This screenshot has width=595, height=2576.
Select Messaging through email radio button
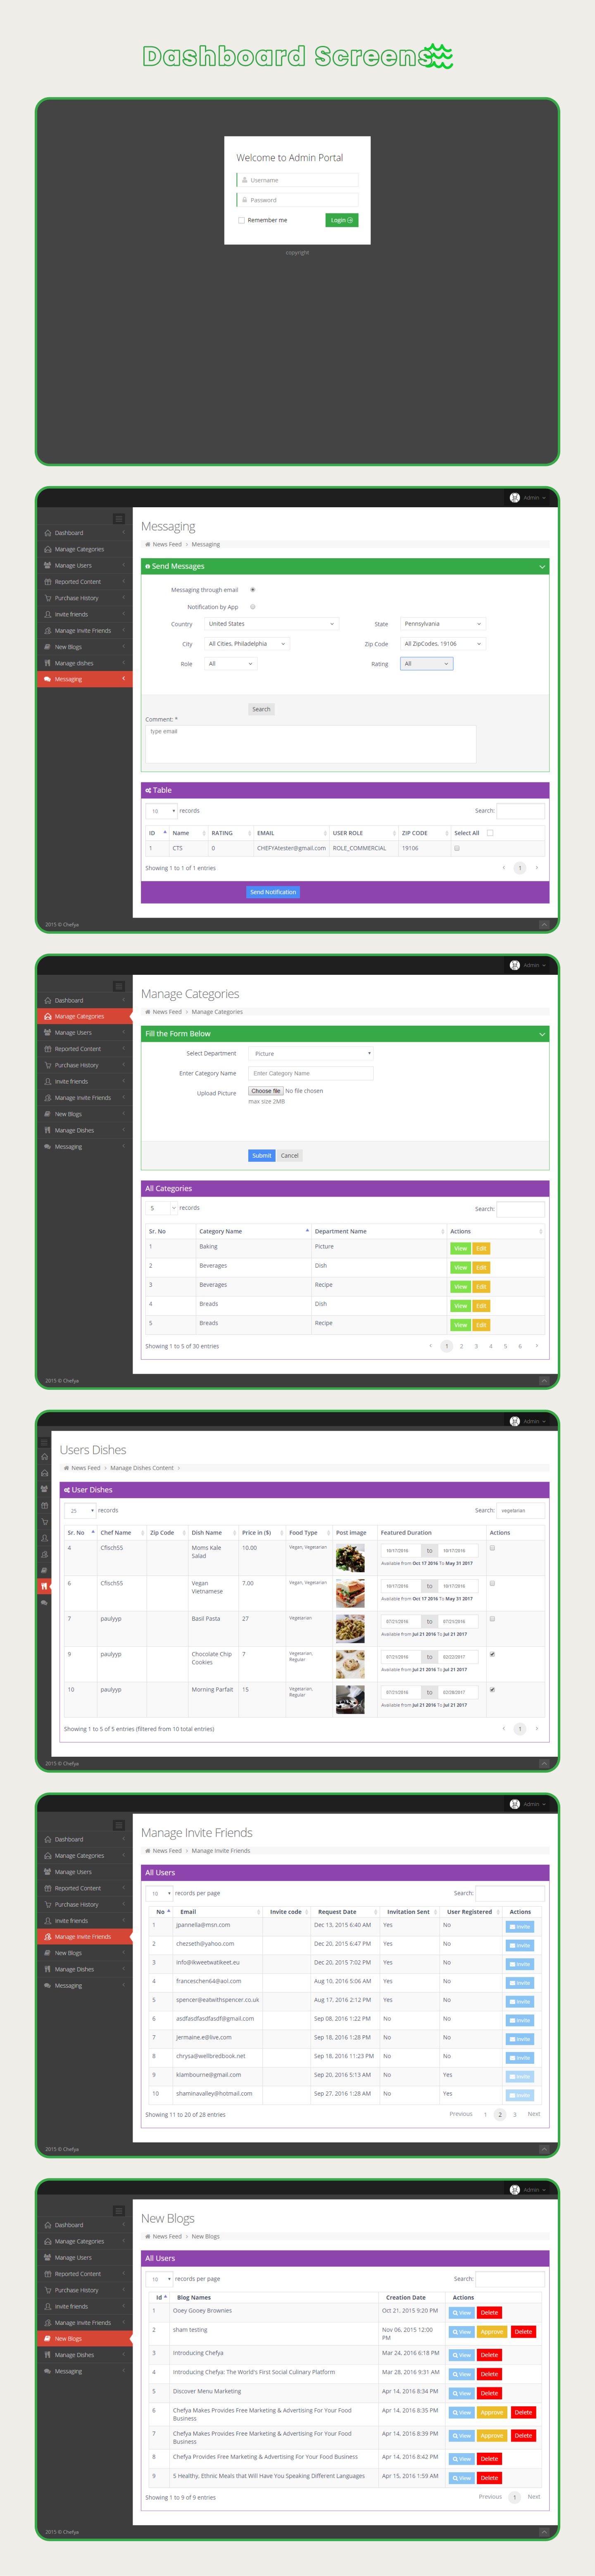(x=252, y=590)
